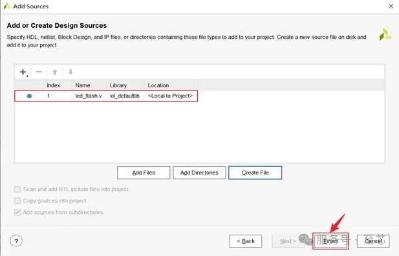The image size is (399, 256).
Task: Go to previous step with Back button
Action: tap(246, 241)
